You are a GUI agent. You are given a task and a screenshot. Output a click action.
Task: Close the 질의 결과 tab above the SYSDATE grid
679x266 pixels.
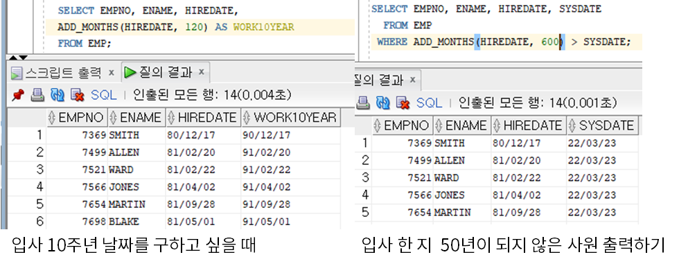tap(412, 80)
